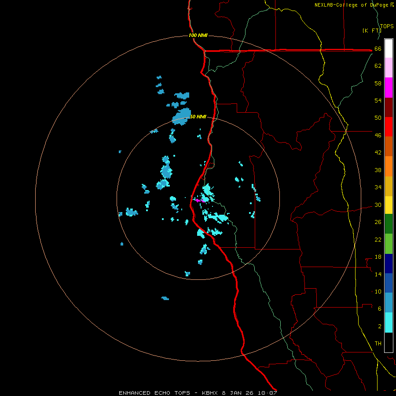
Task: Pick the steel blue color scale swatch
Action: (x=389, y=303)
